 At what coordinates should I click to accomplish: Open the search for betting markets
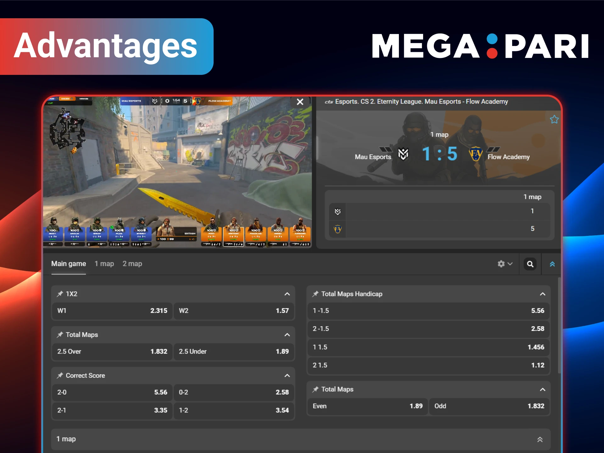[x=530, y=264]
